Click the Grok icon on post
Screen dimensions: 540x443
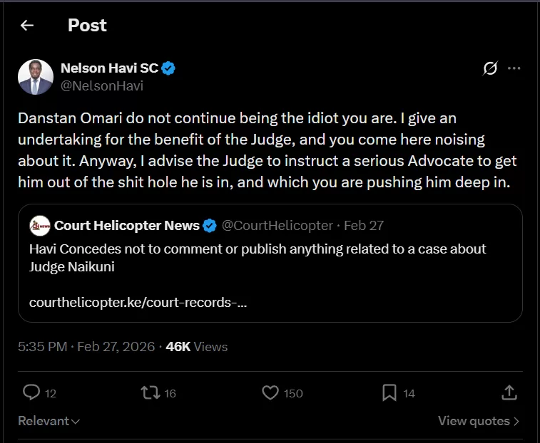point(490,68)
